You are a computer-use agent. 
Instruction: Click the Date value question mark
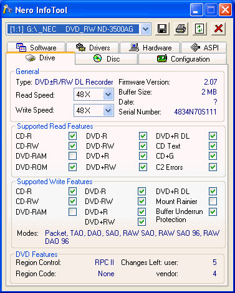coord(215,102)
